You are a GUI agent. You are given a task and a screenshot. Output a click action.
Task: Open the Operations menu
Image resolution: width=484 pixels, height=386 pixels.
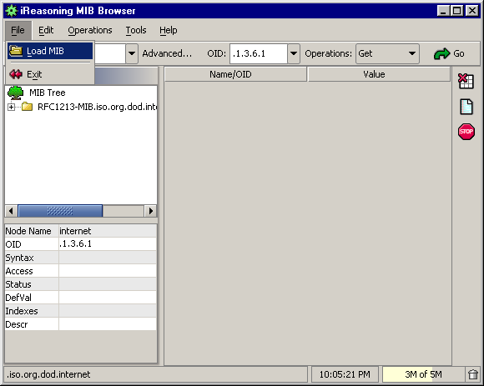click(90, 30)
